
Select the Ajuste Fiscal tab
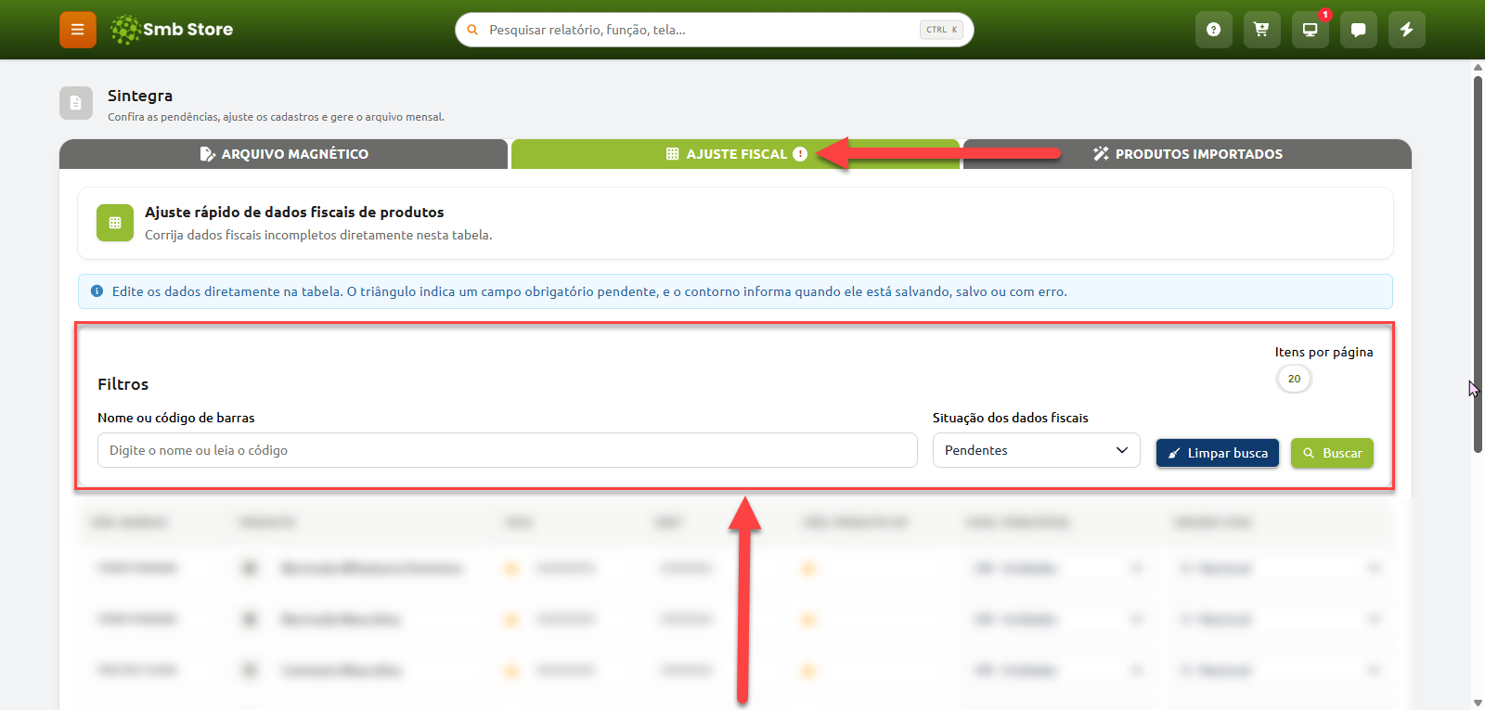735,154
